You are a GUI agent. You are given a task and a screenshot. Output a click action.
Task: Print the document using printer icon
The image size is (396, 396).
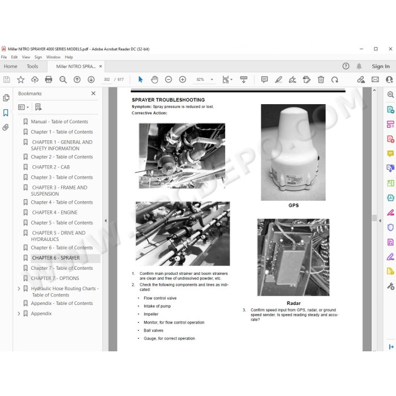[49, 80]
